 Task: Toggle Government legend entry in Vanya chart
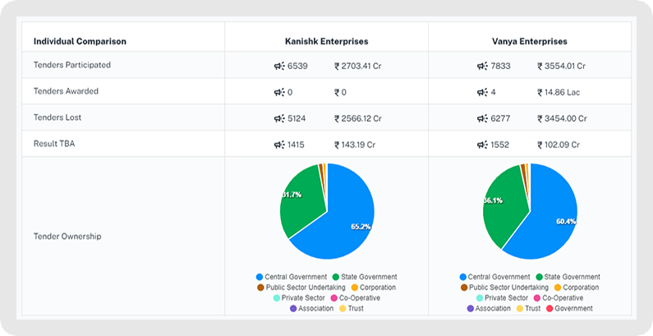(x=569, y=309)
